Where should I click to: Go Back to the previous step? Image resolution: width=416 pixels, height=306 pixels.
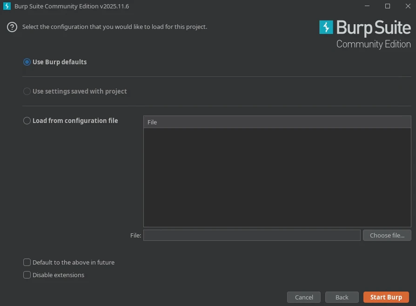tap(342, 297)
